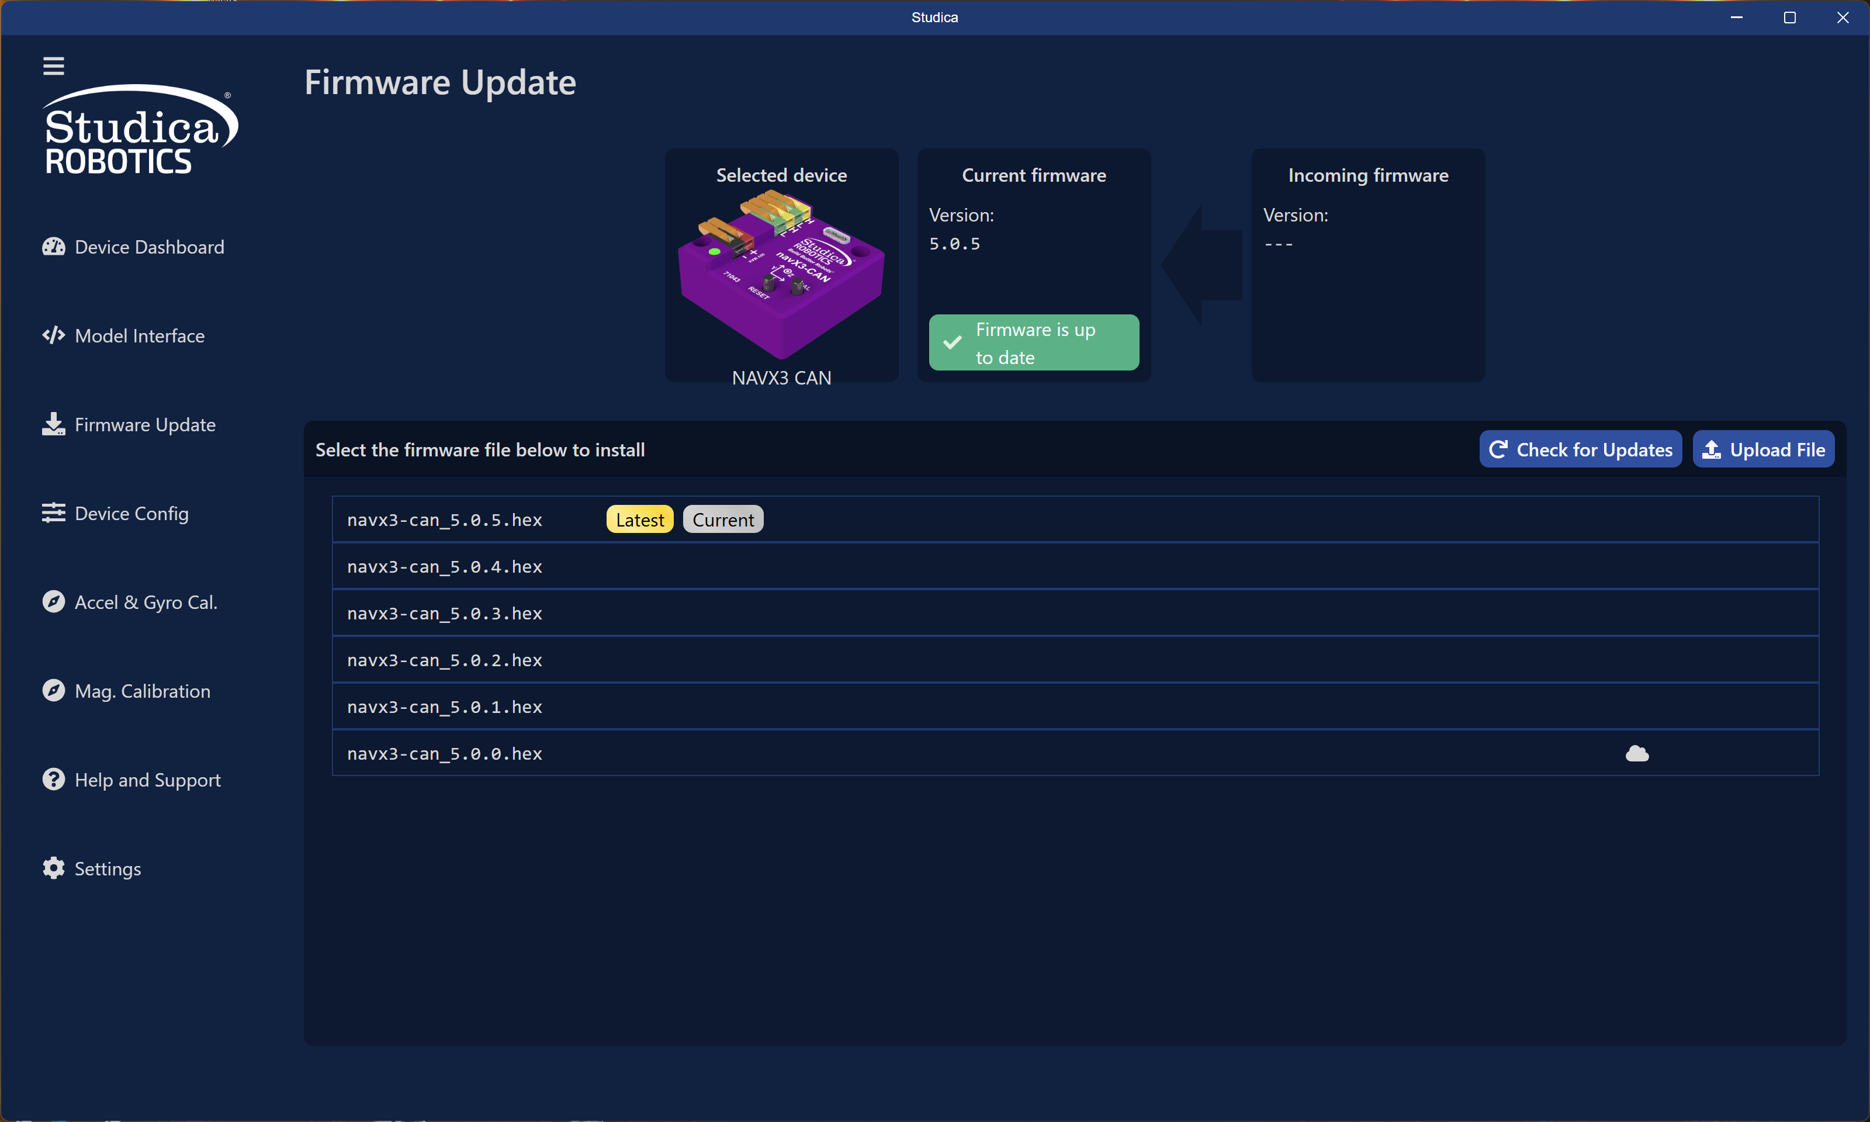The height and width of the screenshot is (1122, 1870).
Task: Click the Accel & Gyro Cal. compass icon
Action: (x=53, y=602)
